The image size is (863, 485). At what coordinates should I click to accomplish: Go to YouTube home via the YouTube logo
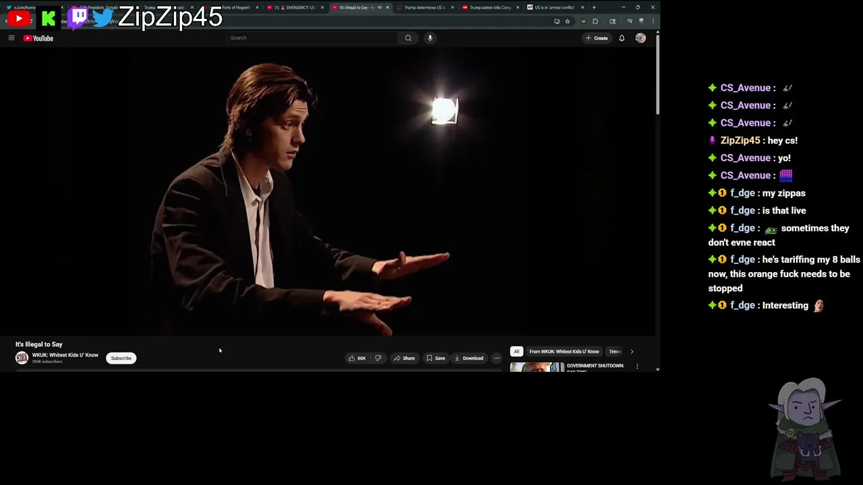[38, 38]
